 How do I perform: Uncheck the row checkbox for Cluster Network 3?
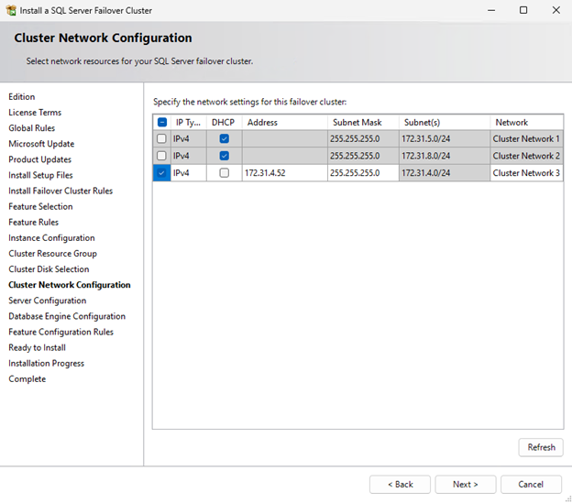pyautogui.click(x=161, y=173)
